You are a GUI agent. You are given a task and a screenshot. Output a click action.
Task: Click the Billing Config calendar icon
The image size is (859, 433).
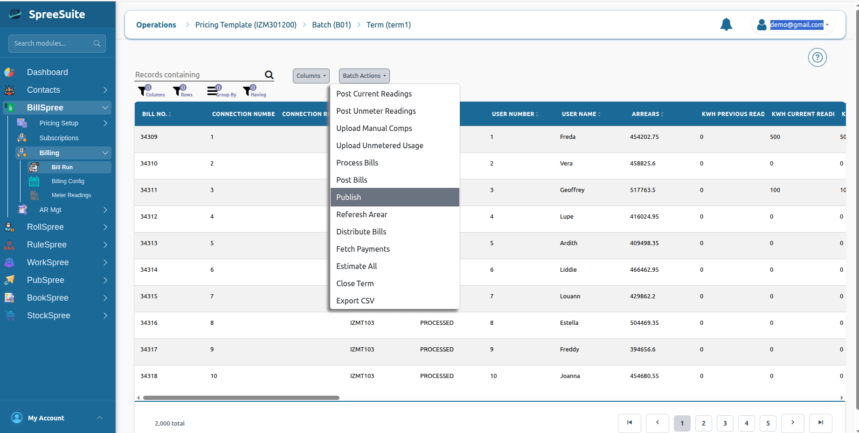[34, 181]
